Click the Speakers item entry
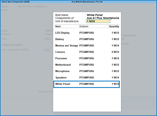Screen dimensions: 157x116 click(x=61, y=78)
